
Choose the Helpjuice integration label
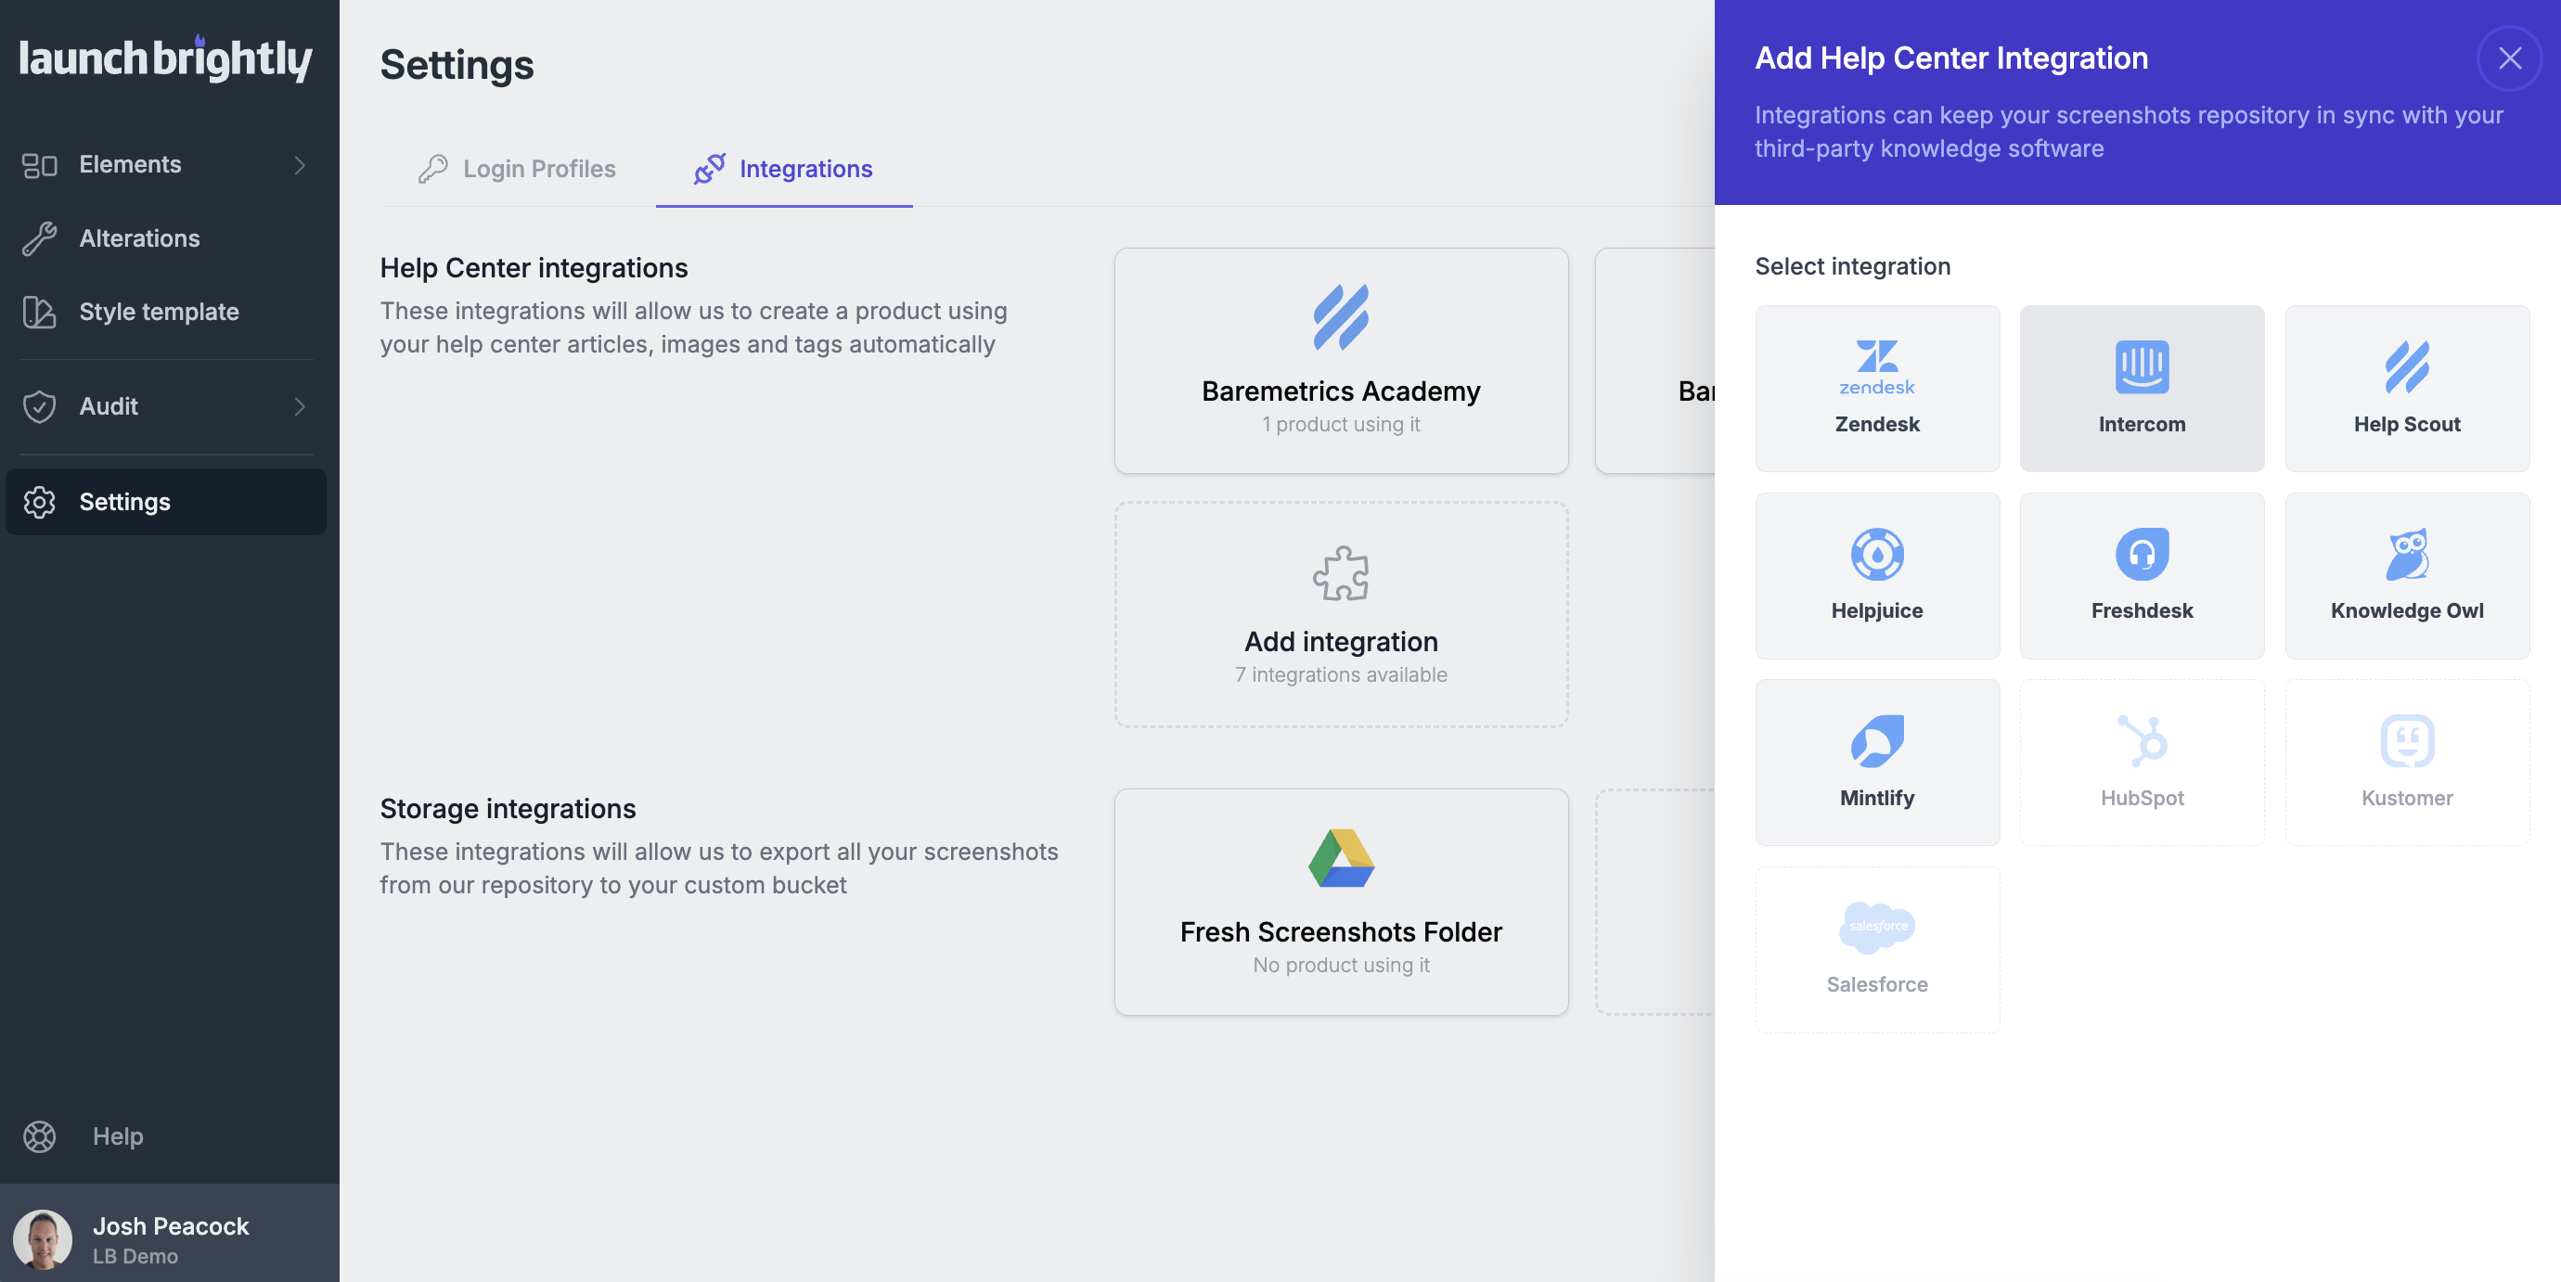(x=1877, y=611)
